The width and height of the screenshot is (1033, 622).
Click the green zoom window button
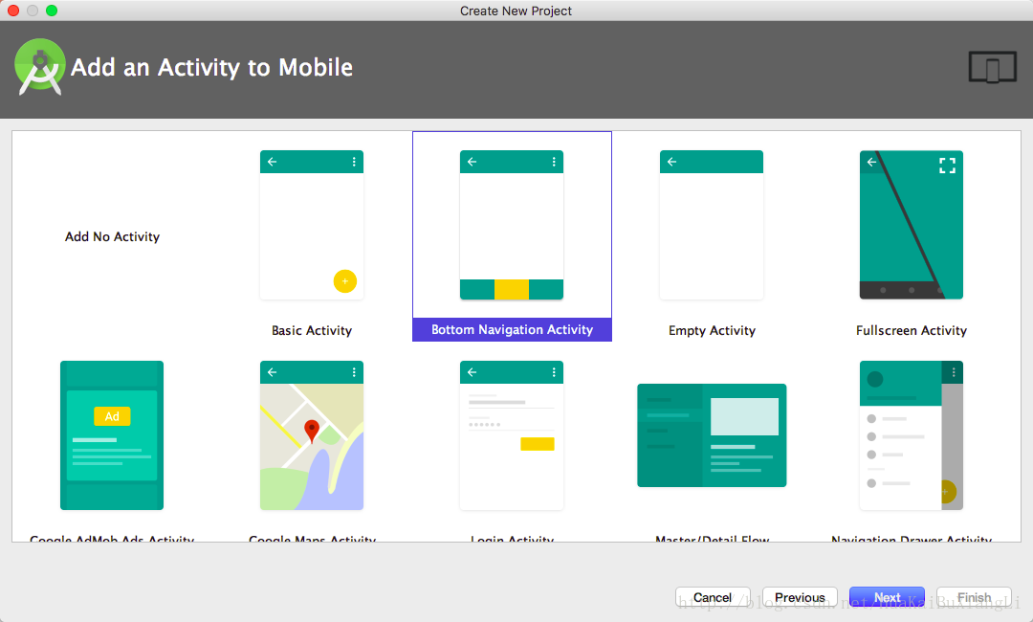pyautogui.click(x=52, y=11)
